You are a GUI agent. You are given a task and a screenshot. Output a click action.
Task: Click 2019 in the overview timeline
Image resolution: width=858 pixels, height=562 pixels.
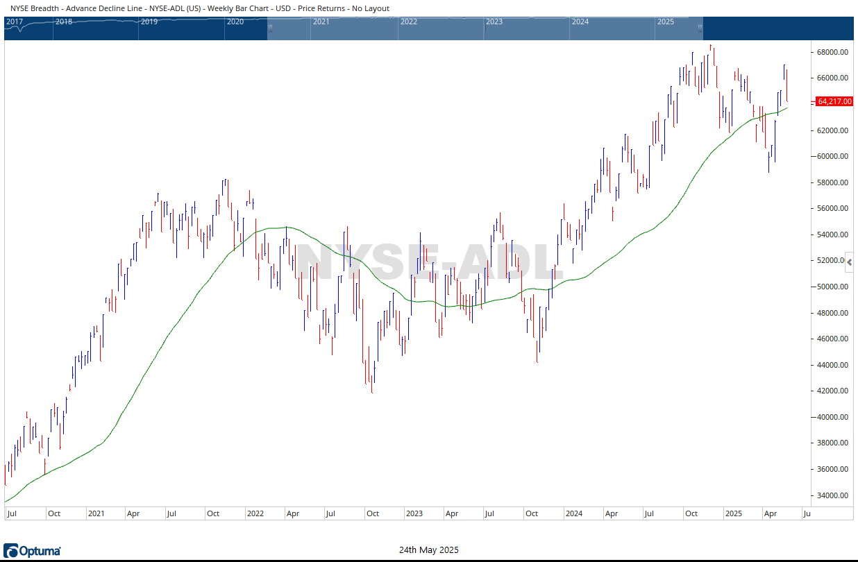[149, 22]
